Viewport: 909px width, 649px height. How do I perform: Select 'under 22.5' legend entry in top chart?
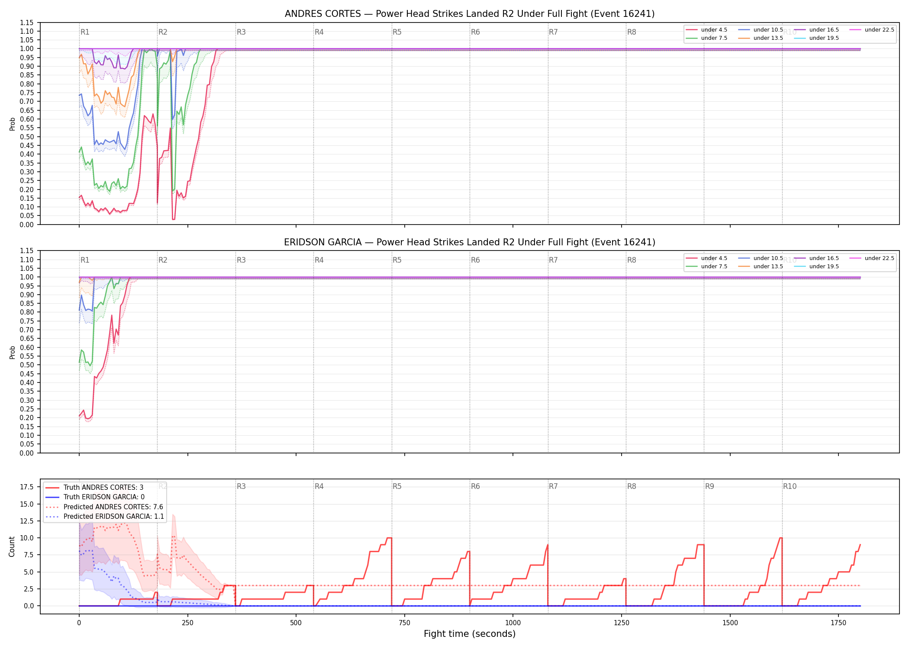click(872, 30)
